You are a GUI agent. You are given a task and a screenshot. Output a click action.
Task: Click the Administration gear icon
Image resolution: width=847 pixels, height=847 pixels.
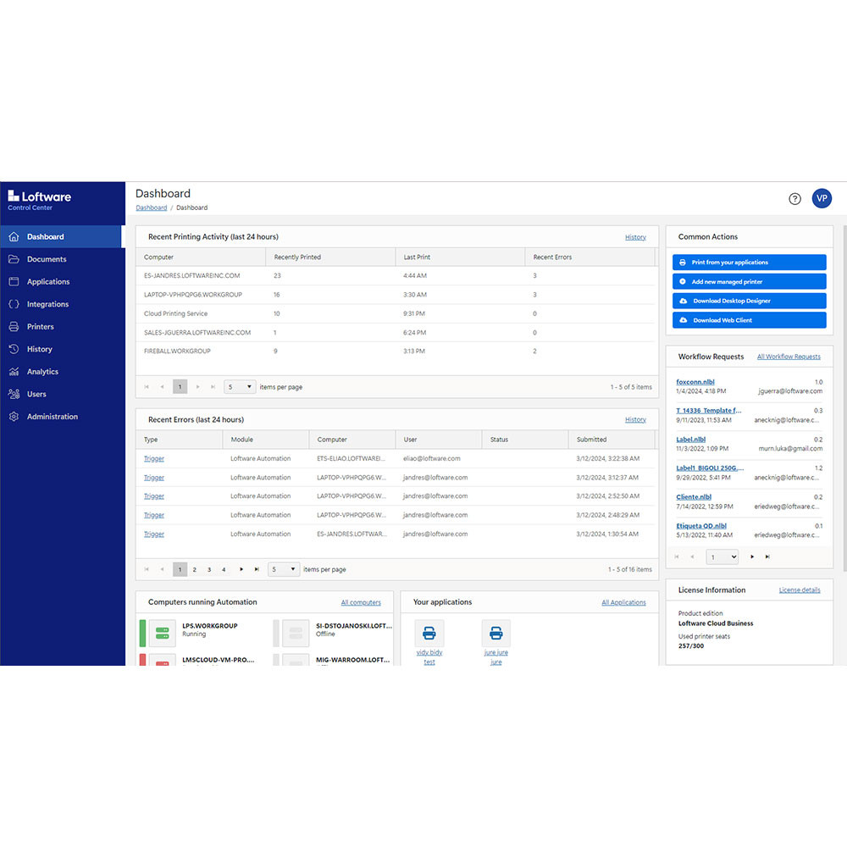coord(16,416)
